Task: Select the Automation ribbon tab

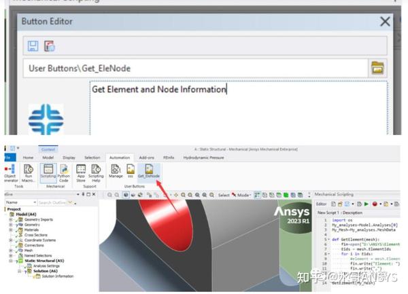Action: (x=120, y=158)
